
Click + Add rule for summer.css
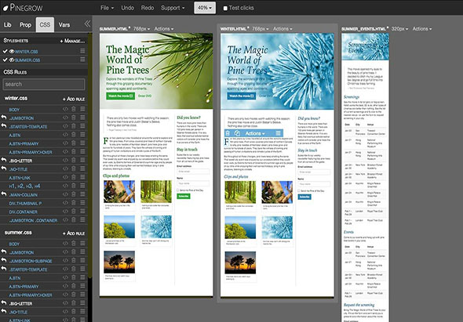click(x=74, y=233)
